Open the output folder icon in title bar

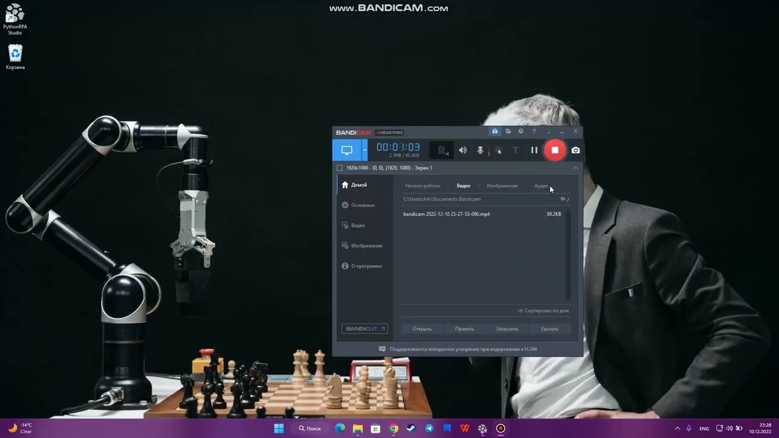pos(508,131)
